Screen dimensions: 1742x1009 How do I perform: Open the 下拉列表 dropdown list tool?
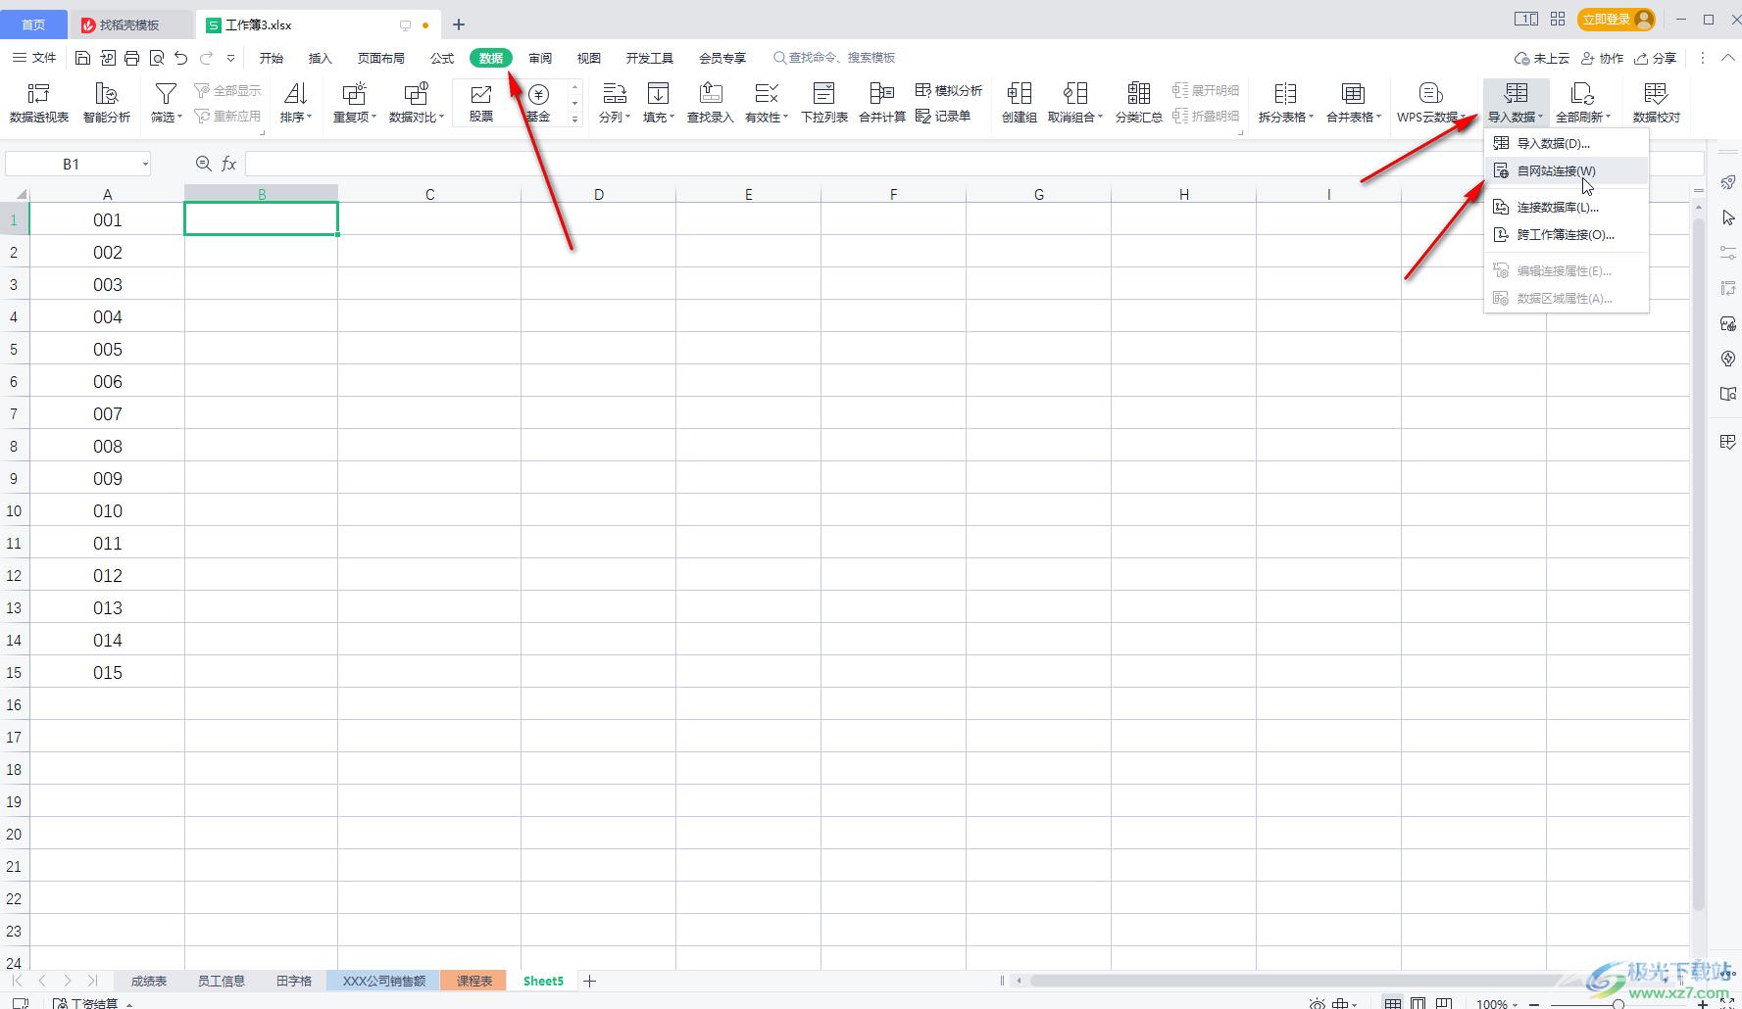pos(824,102)
